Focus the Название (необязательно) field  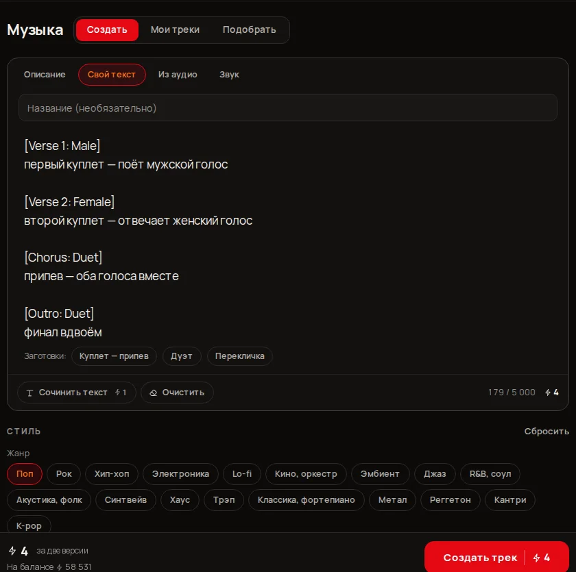tap(287, 108)
